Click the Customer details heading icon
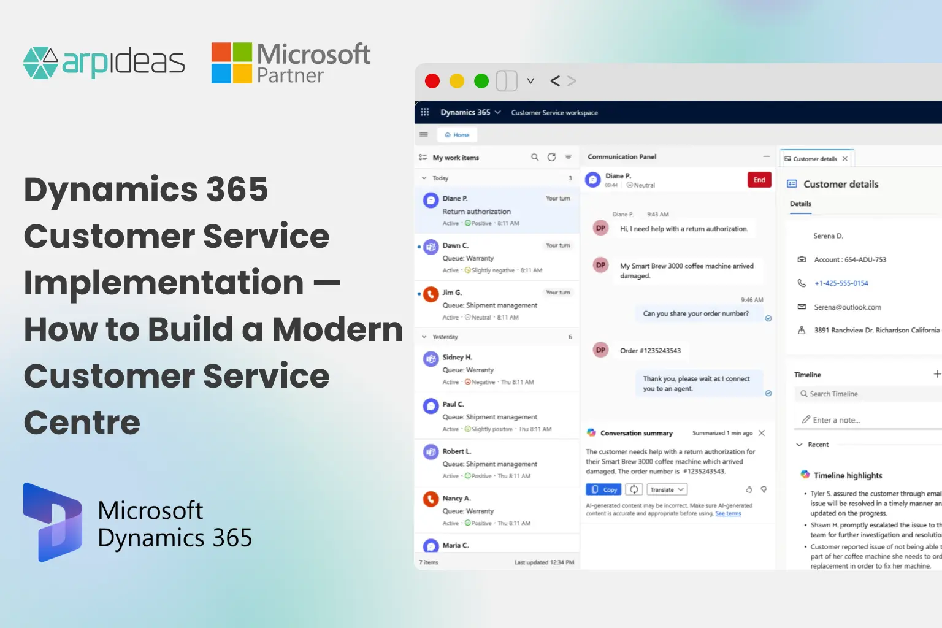 792,183
